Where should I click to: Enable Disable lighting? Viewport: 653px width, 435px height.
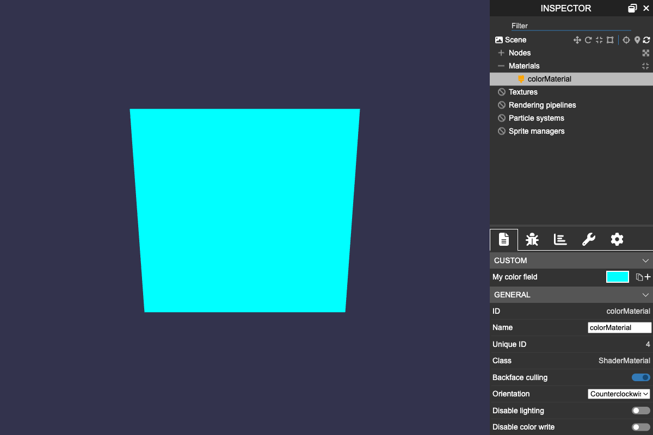640,411
